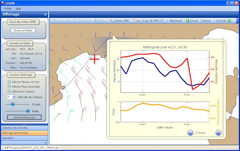
Task: Open the Intervalle des Isobares dropdown
Action: (14, 97)
